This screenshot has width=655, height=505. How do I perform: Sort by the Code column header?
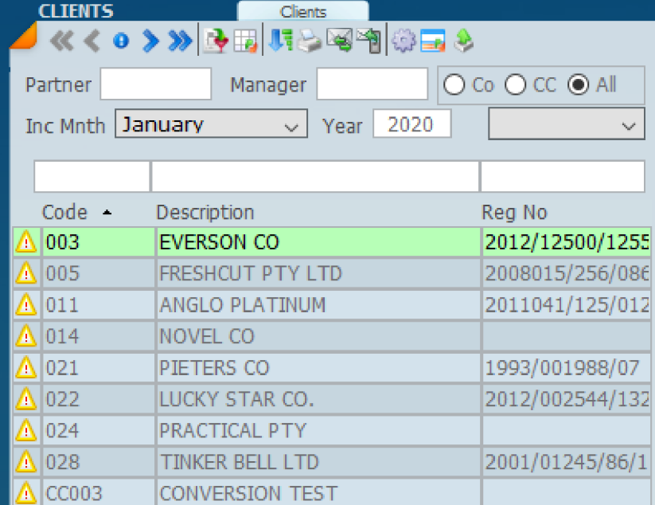pyautogui.click(x=64, y=213)
